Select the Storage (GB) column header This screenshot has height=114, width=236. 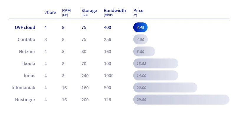[89, 12]
